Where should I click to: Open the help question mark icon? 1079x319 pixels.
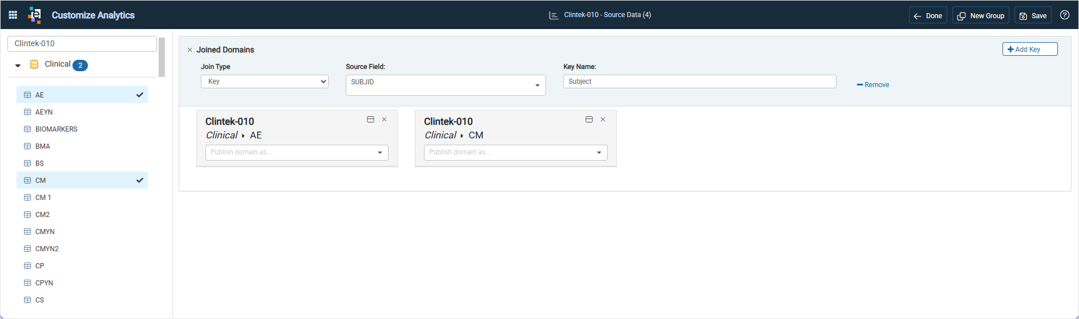coord(1065,15)
